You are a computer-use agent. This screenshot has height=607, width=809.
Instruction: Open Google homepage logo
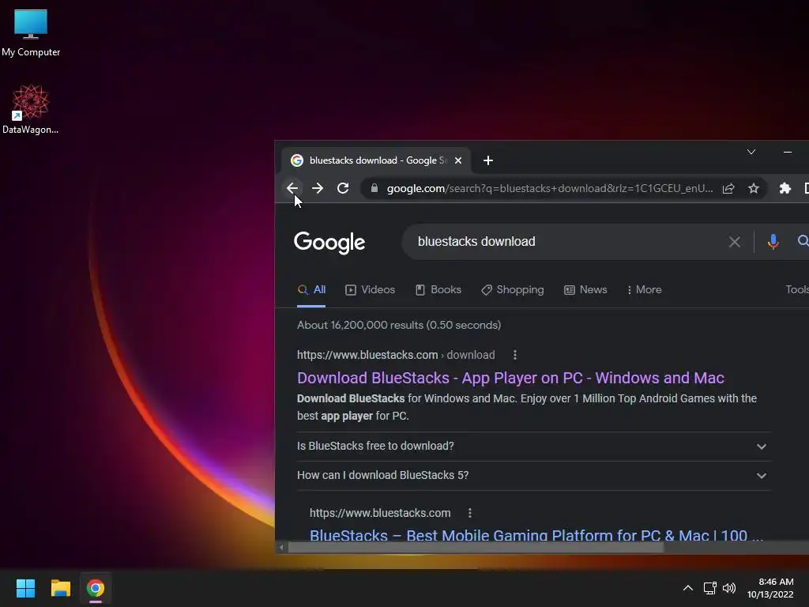click(x=329, y=242)
